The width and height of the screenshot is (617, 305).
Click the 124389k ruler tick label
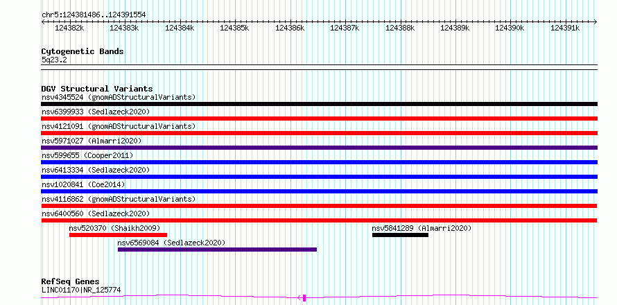[x=455, y=28]
